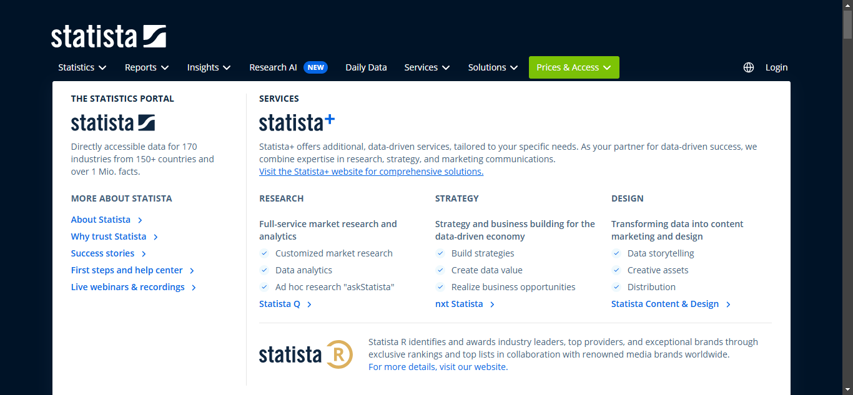Click the Statista logo in the header

click(109, 36)
